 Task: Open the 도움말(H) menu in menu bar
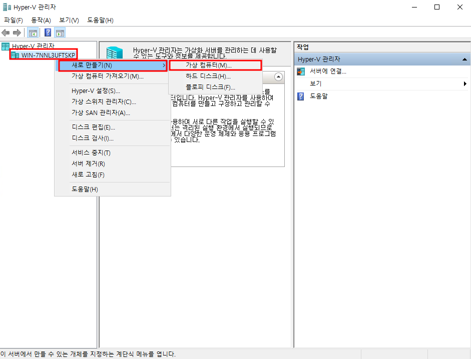100,20
